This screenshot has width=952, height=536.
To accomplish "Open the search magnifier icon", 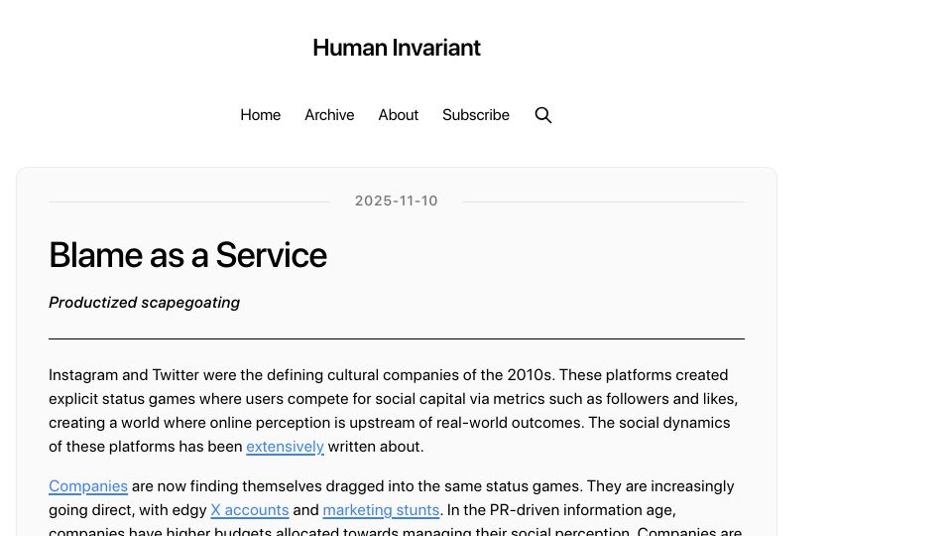I will pos(542,115).
